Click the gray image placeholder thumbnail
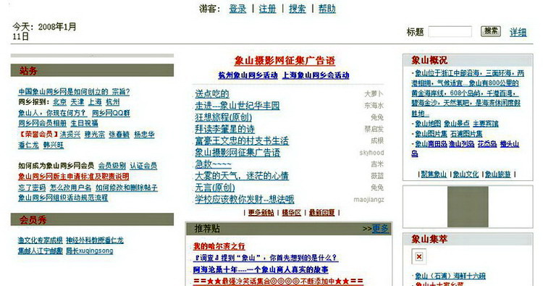This screenshot has width=543, height=286. tap(468, 206)
